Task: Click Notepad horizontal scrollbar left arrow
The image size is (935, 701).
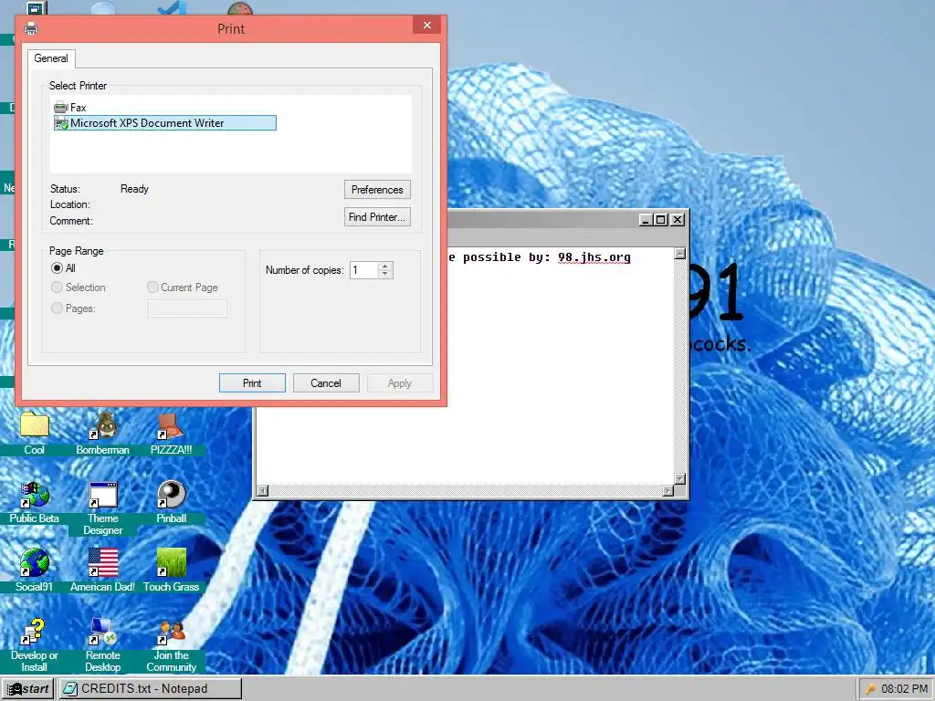Action: (x=262, y=490)
